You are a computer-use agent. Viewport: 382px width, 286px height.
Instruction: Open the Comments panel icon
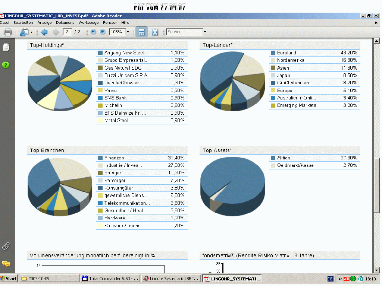6,264
